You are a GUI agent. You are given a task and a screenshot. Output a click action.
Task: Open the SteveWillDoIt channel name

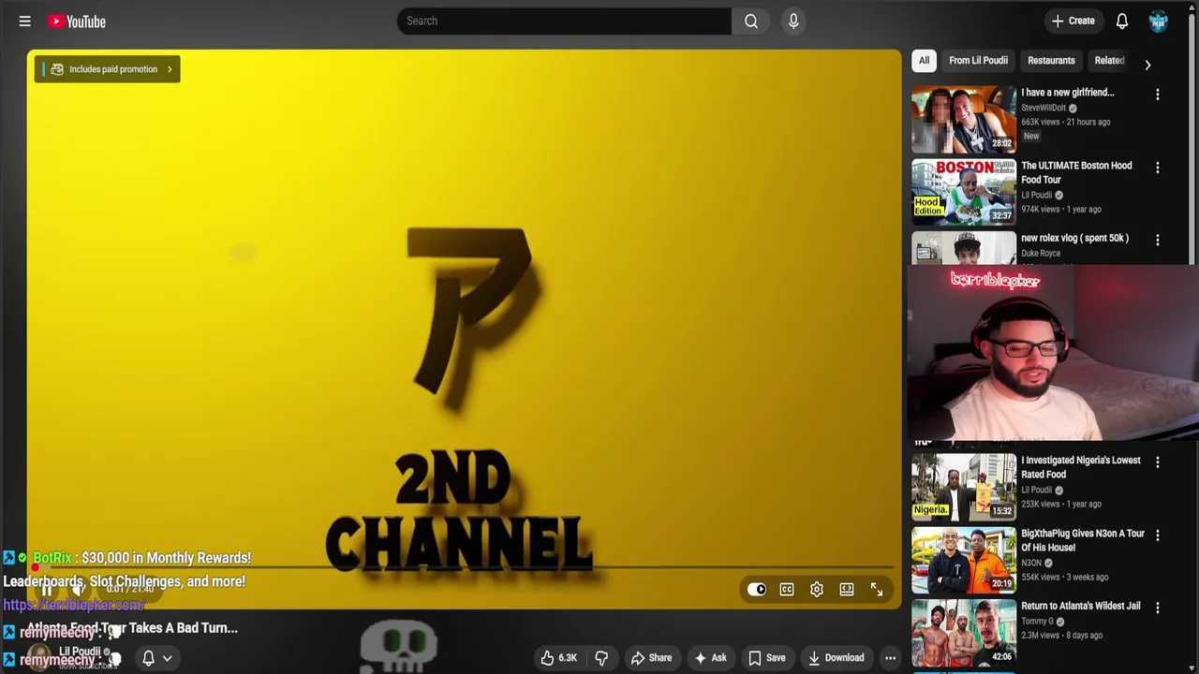[1044, 108]
